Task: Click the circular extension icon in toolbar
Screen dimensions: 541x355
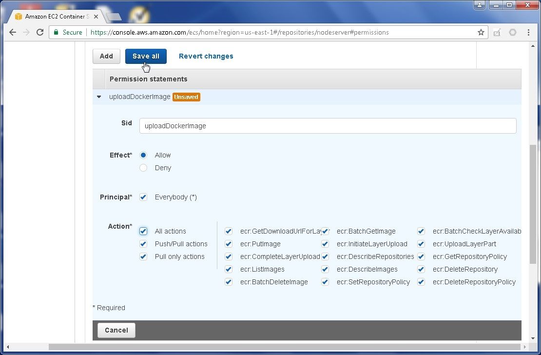Action: point(512,32)
